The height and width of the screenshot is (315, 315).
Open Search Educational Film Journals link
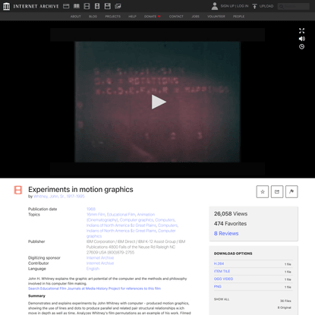(x=94, y=288)
